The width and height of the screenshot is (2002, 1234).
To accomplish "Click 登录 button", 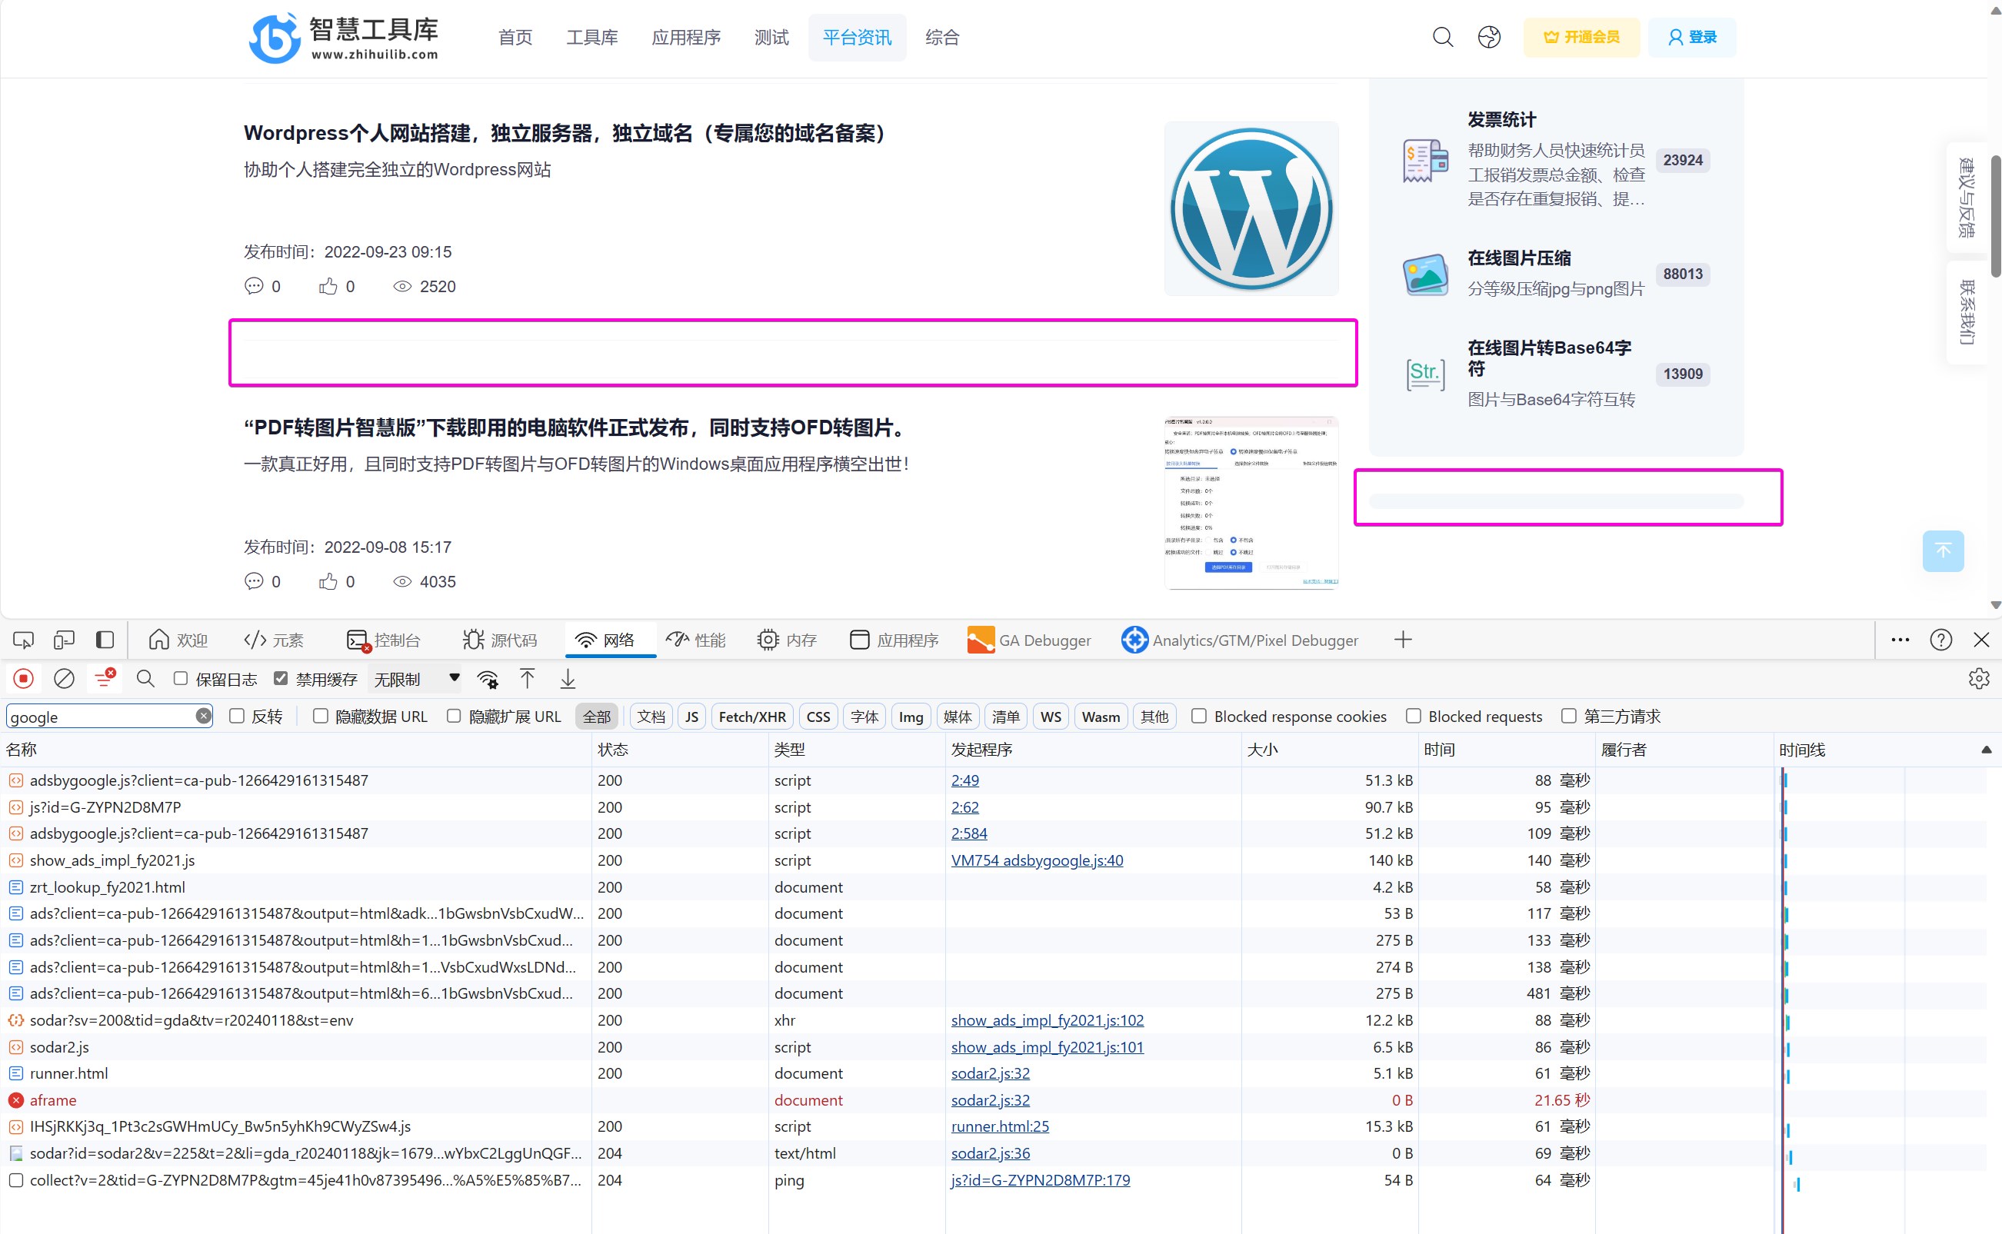I will (1692, 38).
